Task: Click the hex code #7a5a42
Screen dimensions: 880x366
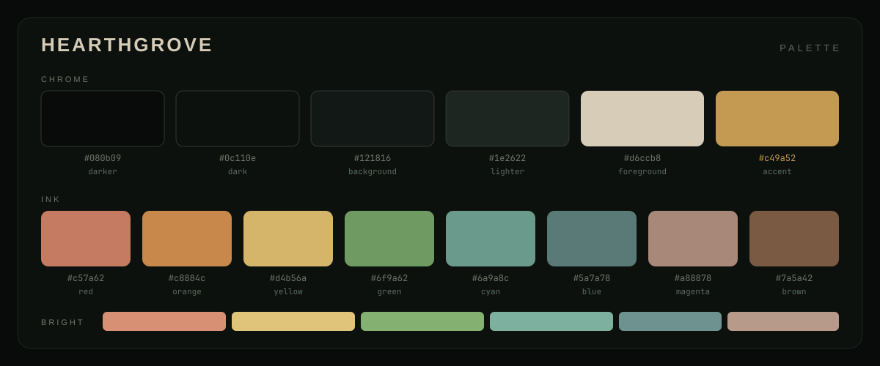Action: coord(794,278)
